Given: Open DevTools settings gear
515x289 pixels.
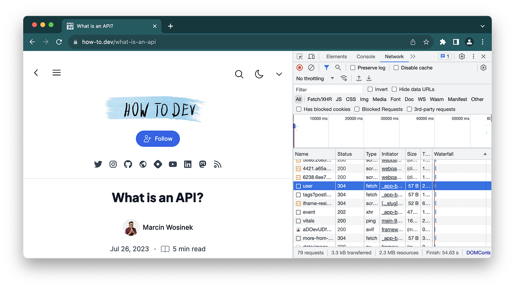Looking at the screenshot, I should coord(461,56).
